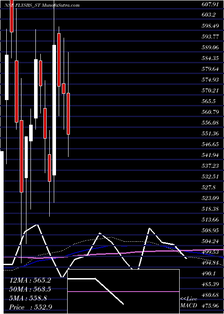Select the 579.64 price axis label
This screenshot has height=314, width=224.
click(x=210, y=70)
